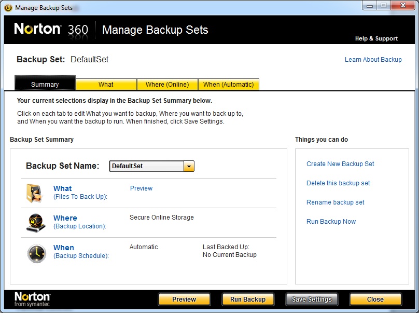Viewport: 419px width, 313px height.
Task: Click the Save Settings button
Action: tap(312, 300)
